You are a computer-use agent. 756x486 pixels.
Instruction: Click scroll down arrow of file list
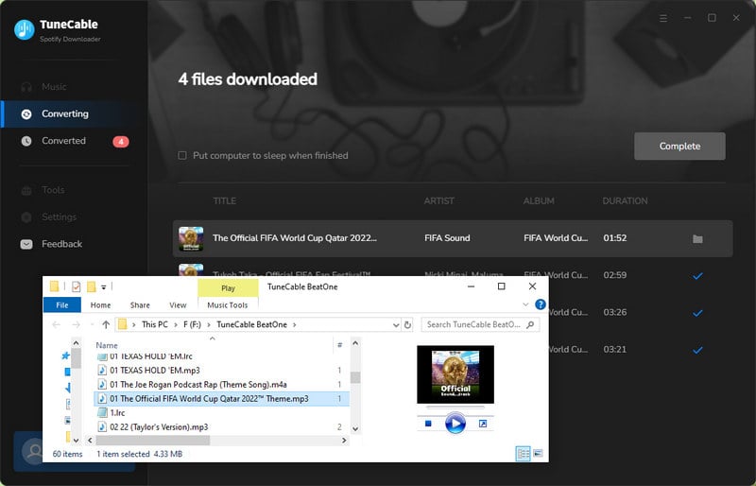point(355,428)
